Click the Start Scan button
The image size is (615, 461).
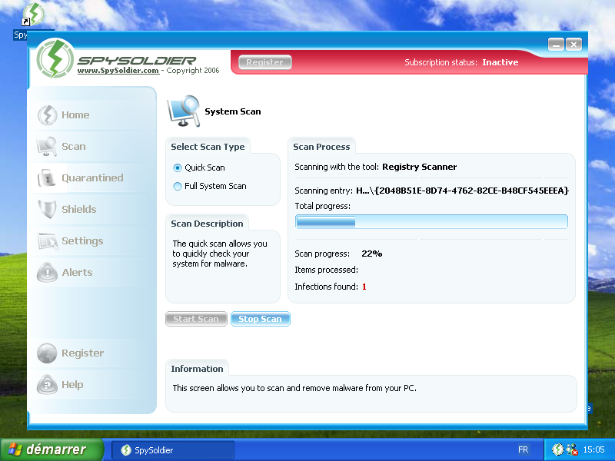pyautogui.click(x=196, y=319)
